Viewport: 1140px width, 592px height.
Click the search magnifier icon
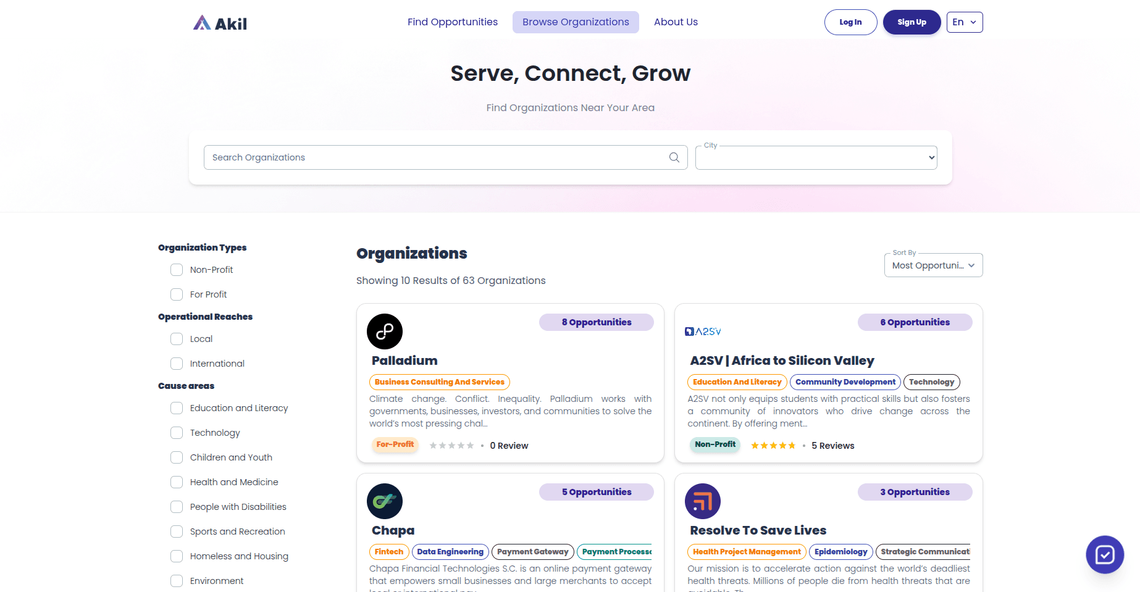click(674, 157)
